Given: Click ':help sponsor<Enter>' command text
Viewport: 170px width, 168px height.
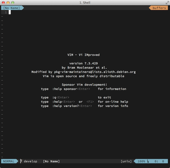Looking at the screenshot, I should (71, 89).
